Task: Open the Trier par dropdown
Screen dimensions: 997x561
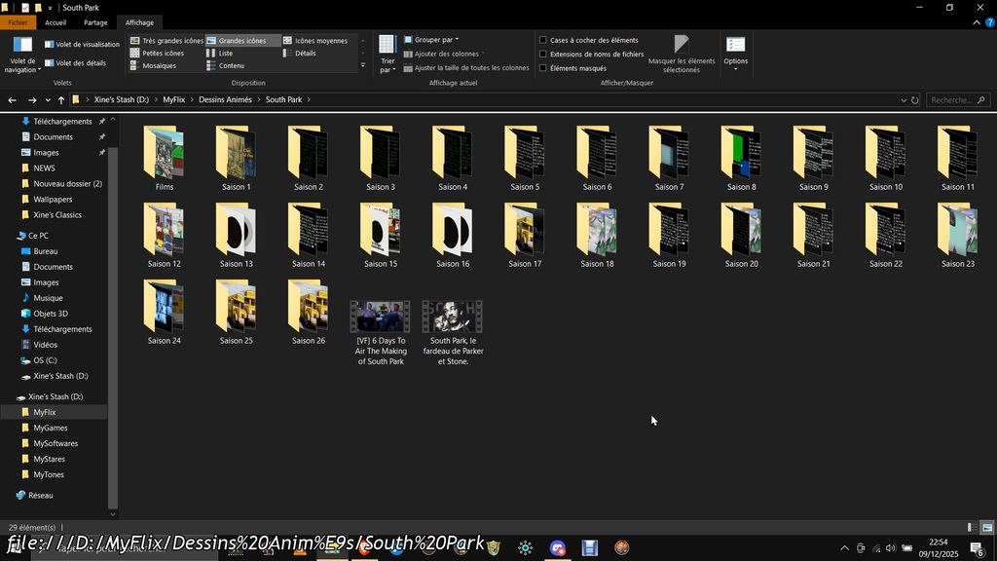Action: [387, 54]
